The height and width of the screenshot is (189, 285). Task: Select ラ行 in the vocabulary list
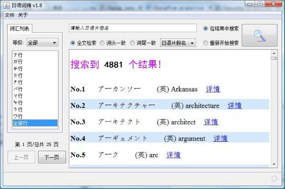(x=35, y=109)
